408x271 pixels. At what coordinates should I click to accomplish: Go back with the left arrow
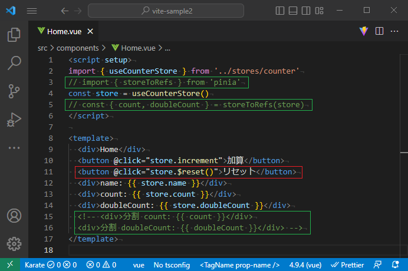click(x=64, y=11)
